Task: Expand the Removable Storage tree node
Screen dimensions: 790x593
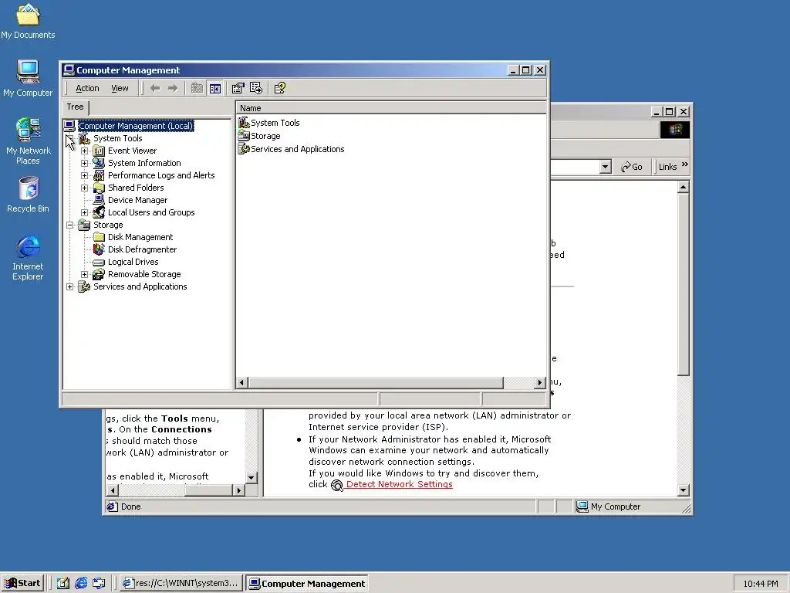Action: click(x=85, y=274)
